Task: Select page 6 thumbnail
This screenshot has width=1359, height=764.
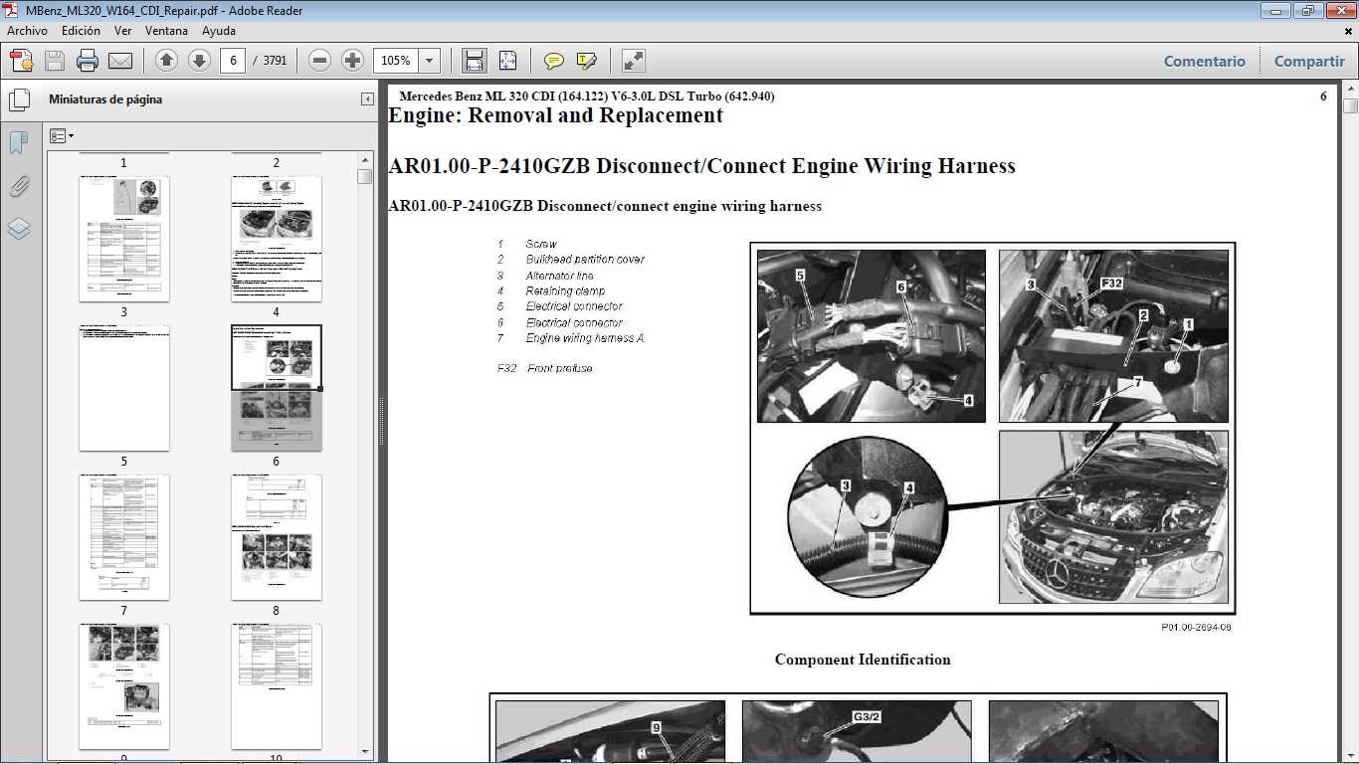Action: coord(277,388)
